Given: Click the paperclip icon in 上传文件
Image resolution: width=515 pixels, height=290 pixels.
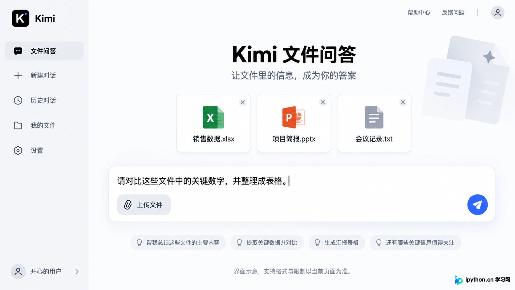Looking at the screenshot, I should tap(128, 205).
